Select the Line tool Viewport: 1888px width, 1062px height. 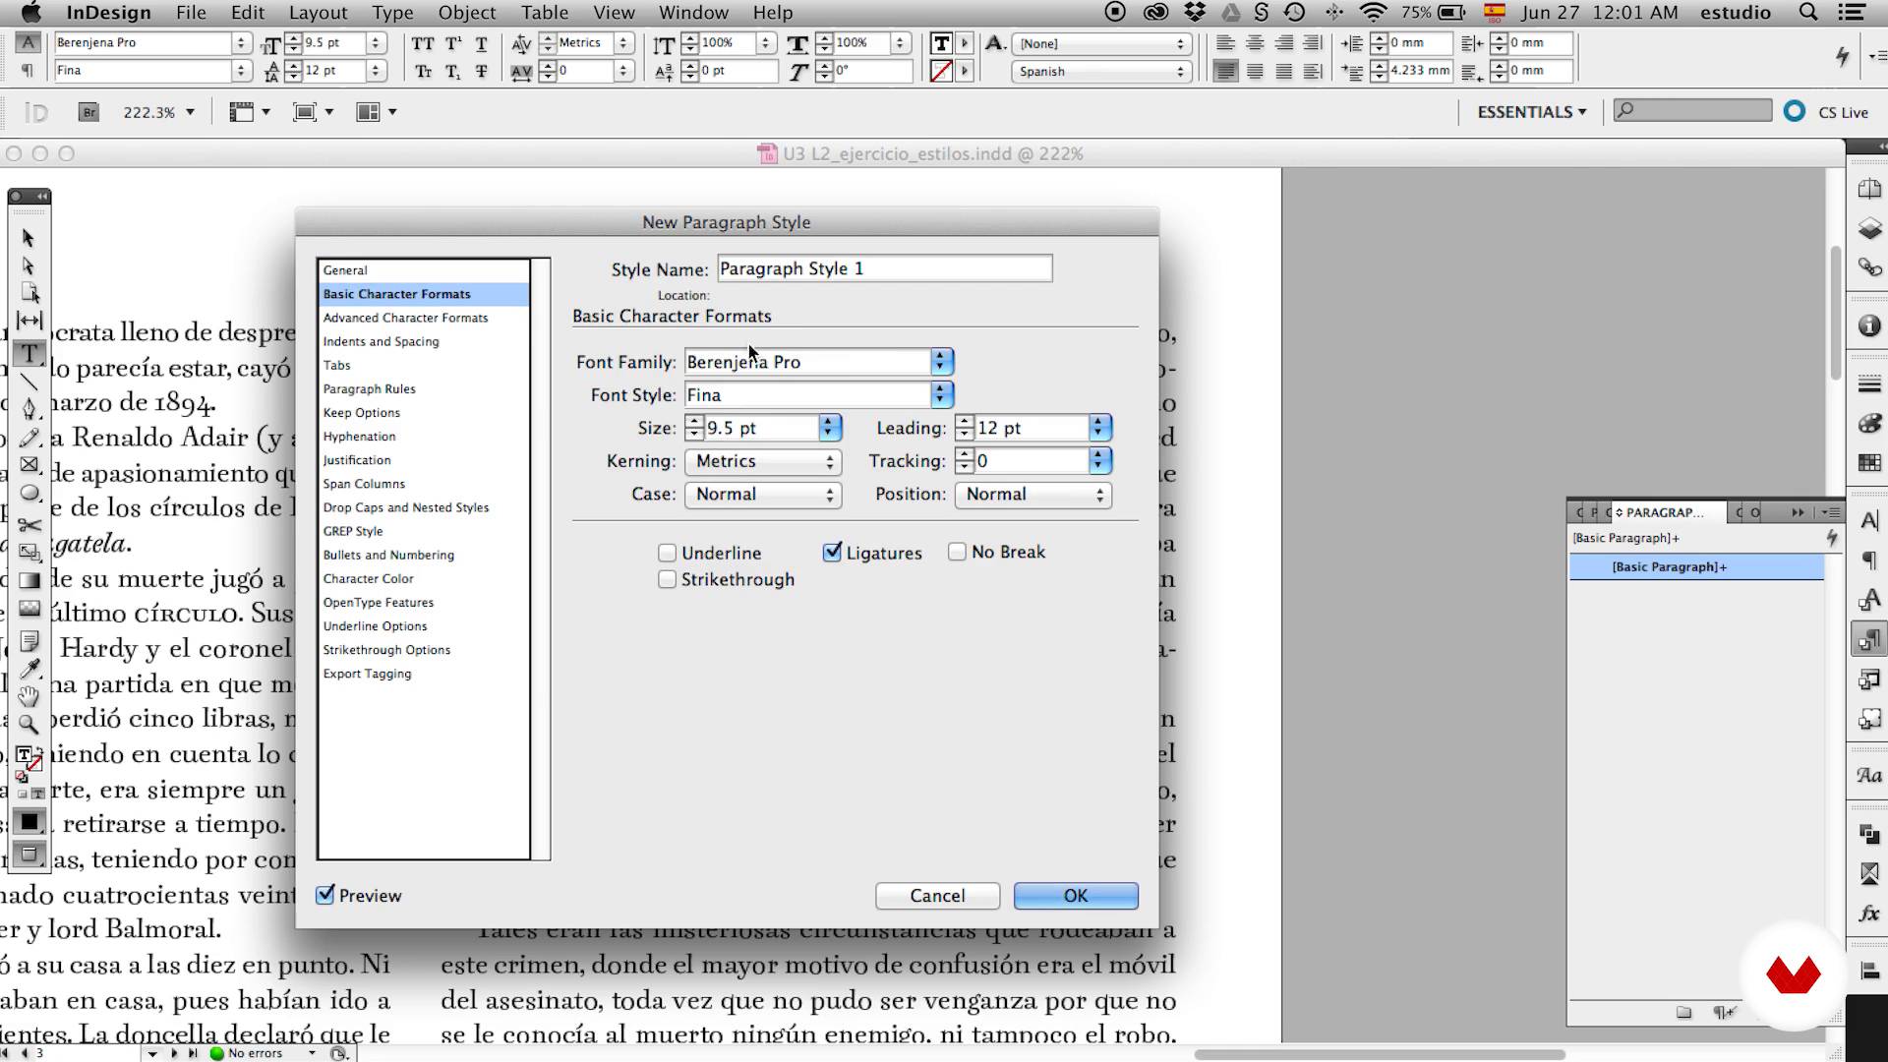coord(29,382)
